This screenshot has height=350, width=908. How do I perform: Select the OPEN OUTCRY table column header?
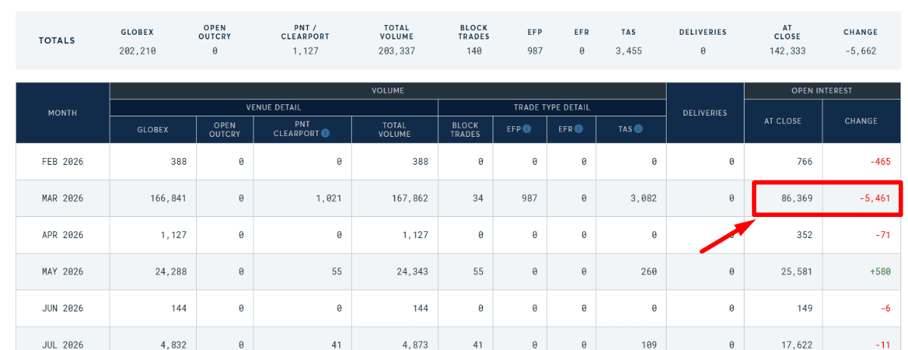point(225,129)
